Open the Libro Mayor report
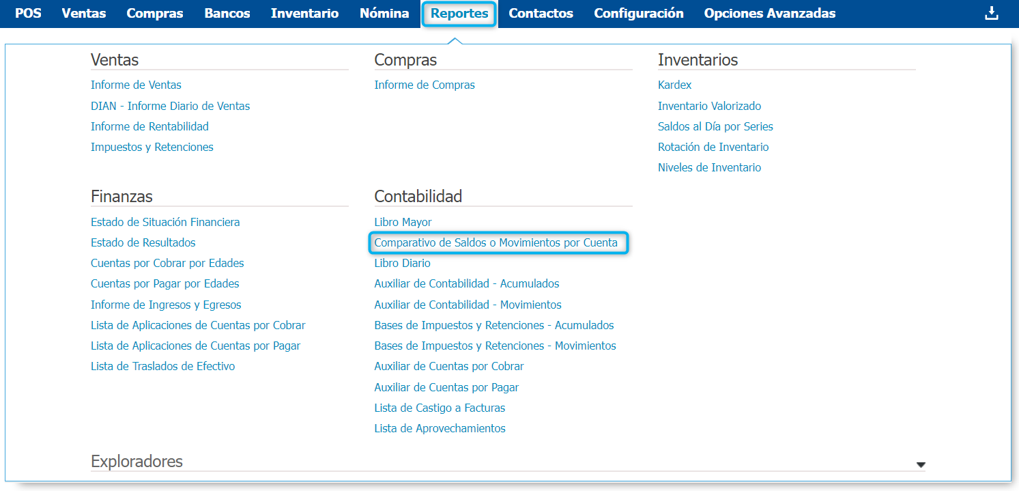 [x=403, y=222]
